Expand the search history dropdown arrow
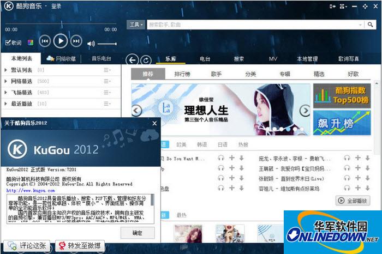The image size is (382, 254). click(x=360, y=25)
